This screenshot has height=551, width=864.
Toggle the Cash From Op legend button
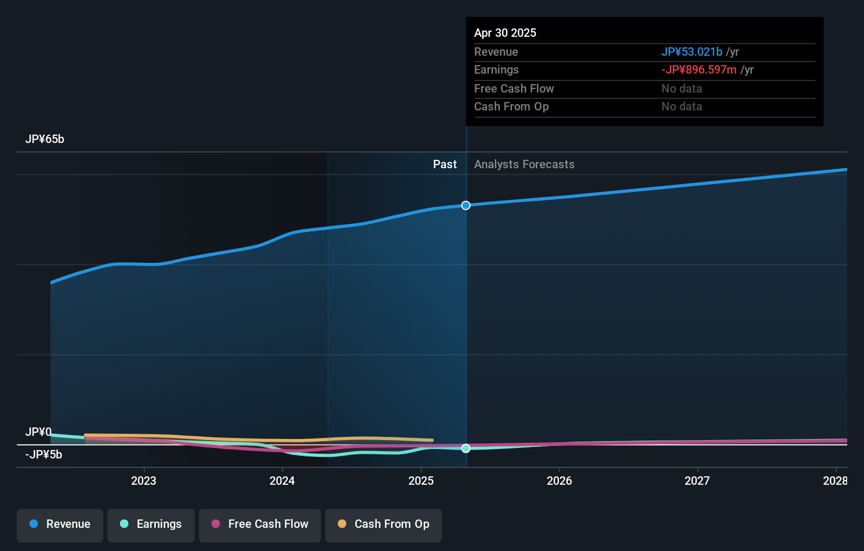(384, 525)
